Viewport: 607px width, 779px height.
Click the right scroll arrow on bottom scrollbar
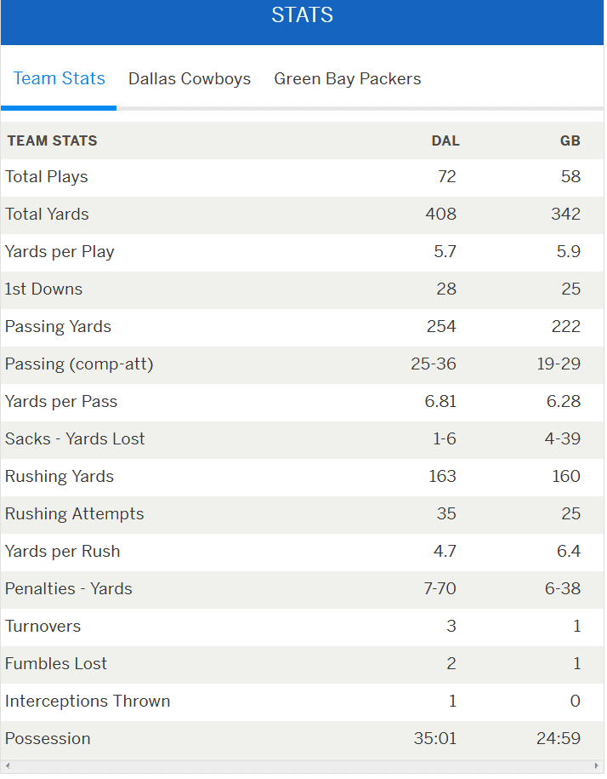[598, 766]
